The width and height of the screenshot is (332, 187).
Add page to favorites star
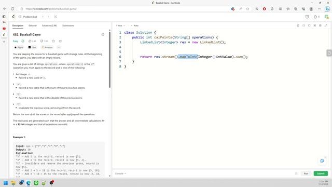tap(247, 9)
